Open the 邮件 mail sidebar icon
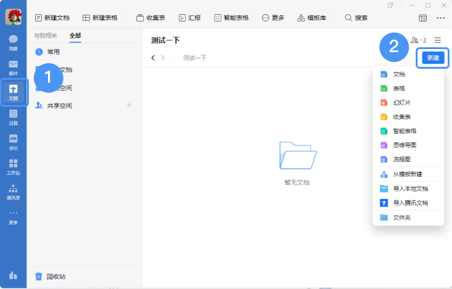 (14, 68)
